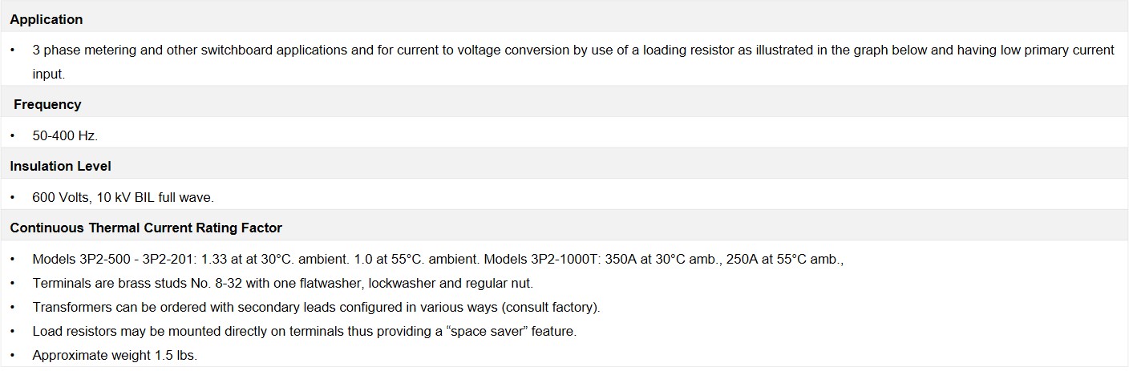1129x371 pixels.
Task: Click the secondary leads consult factory line
Action: (x=316, y=307)
